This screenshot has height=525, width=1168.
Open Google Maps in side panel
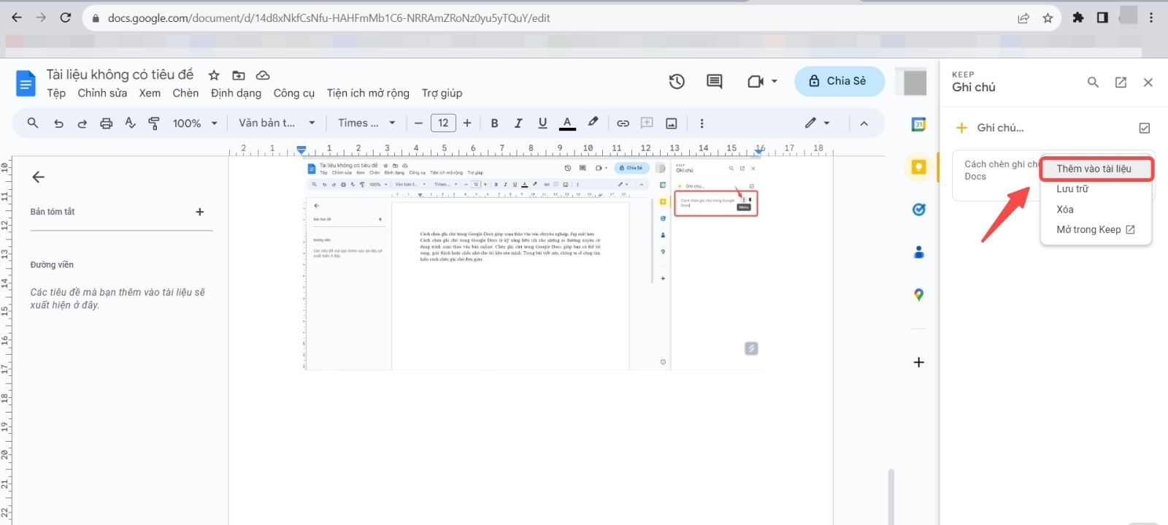pyautogui.click(x=919, y=294)
